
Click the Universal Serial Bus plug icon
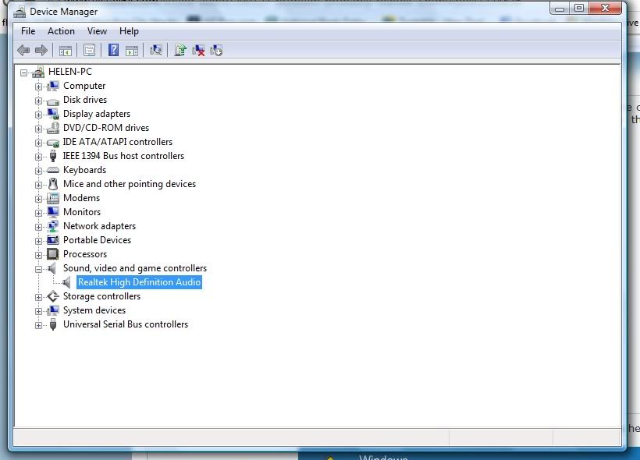(x=52, y=324)
